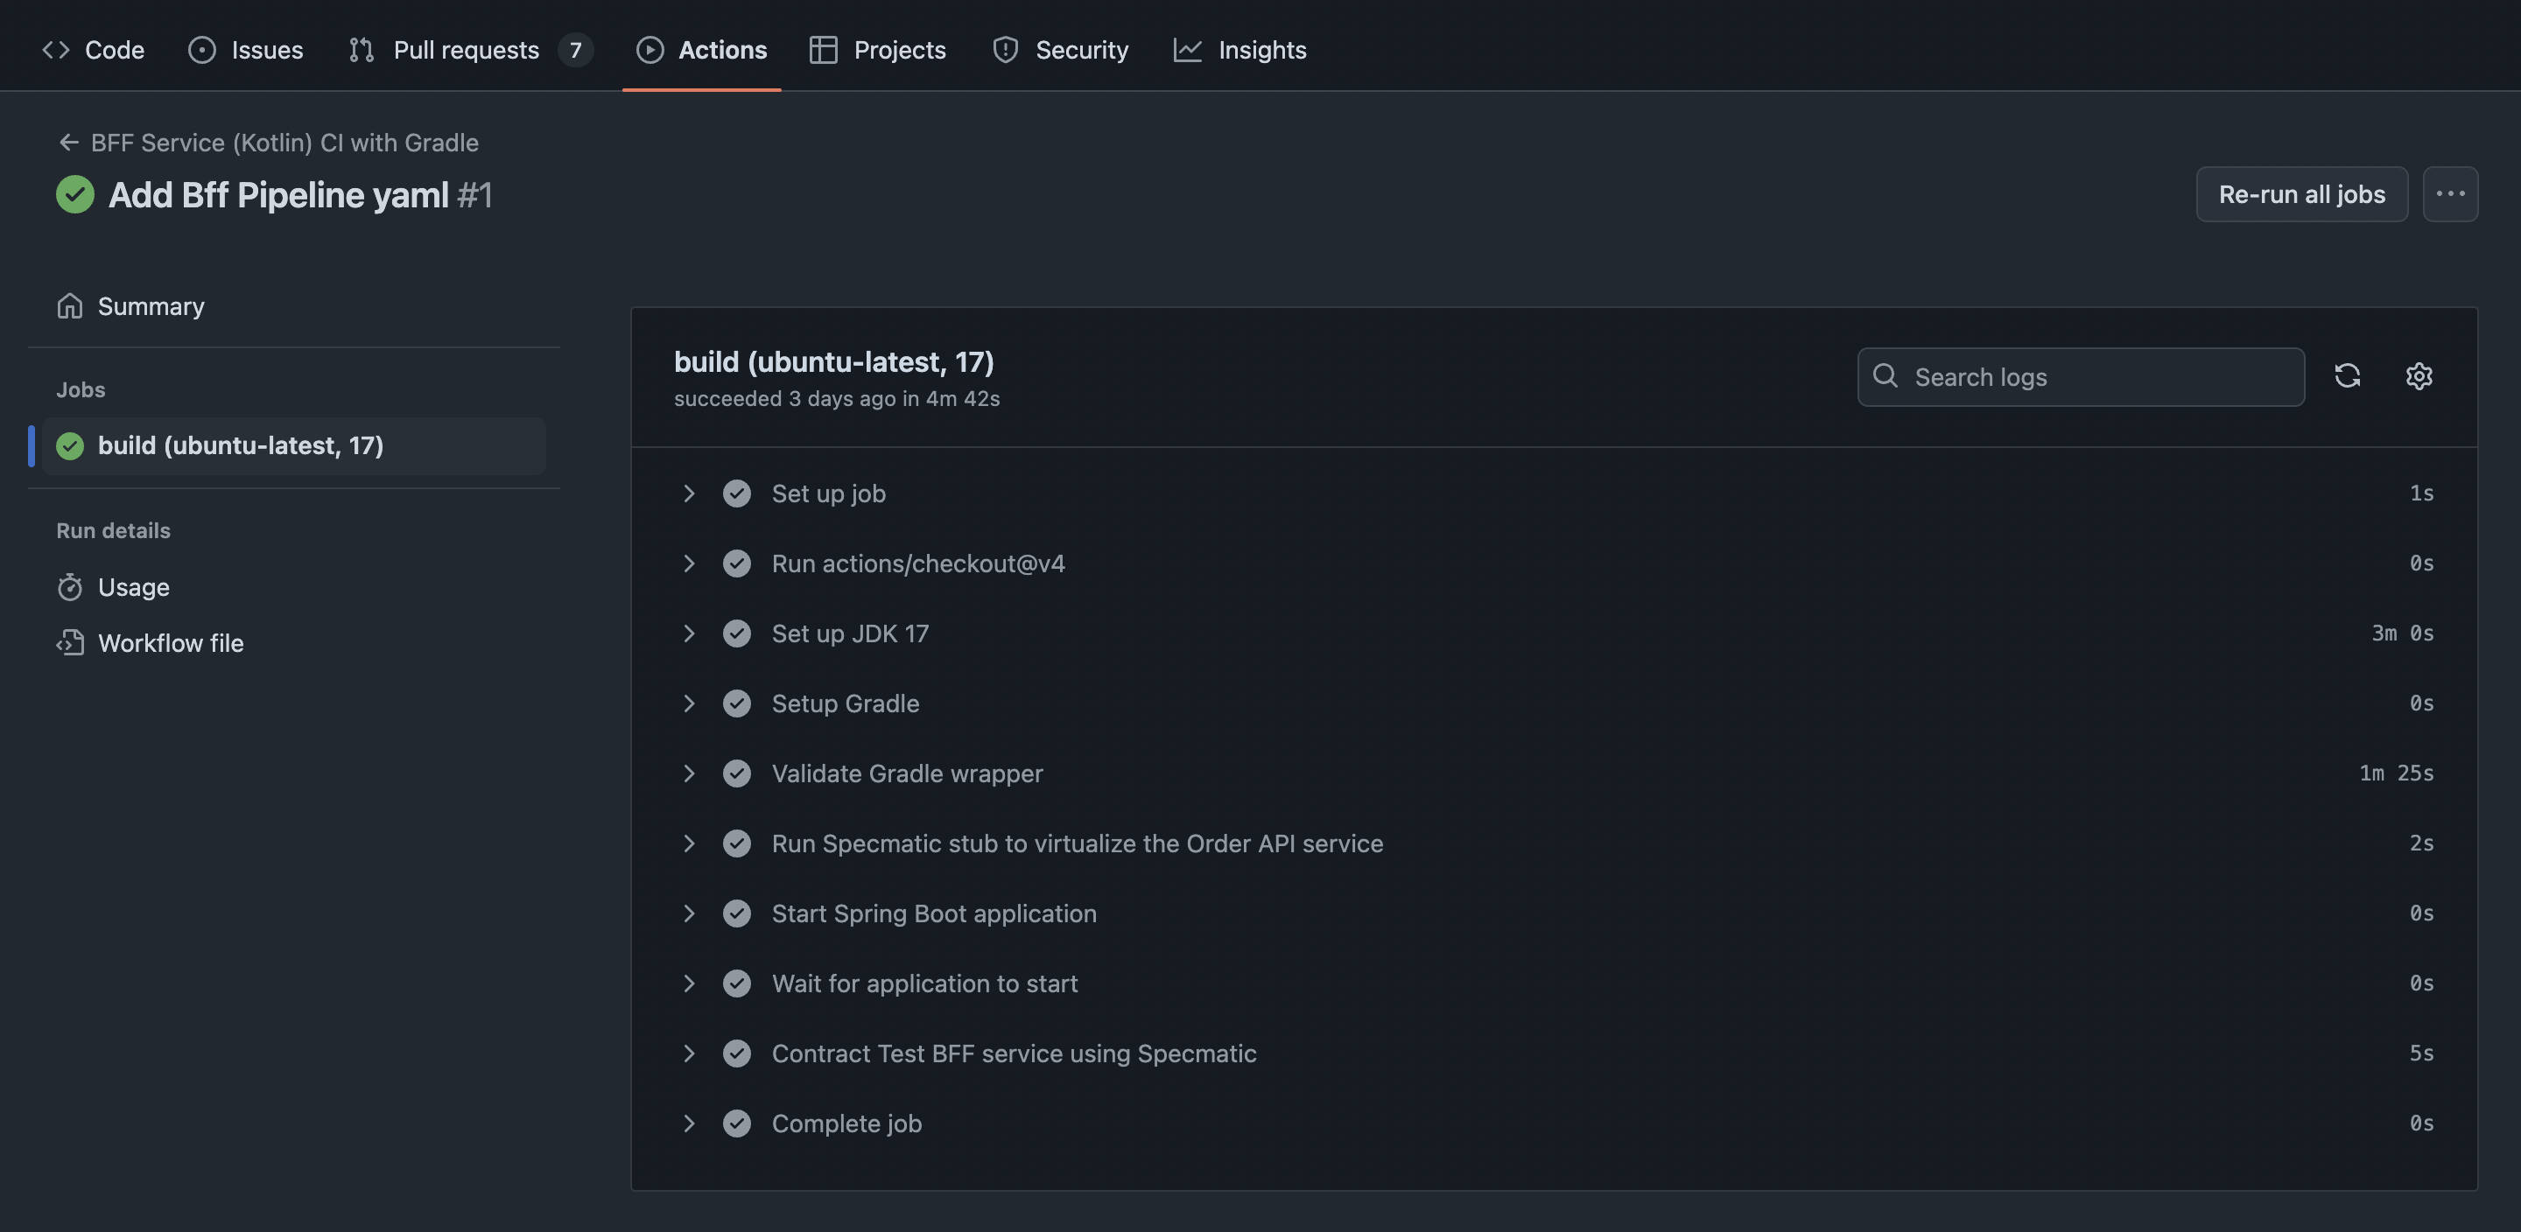2521x1232 pixels.
Task: Click green check beside build job in sidebar
Action: 70,446
